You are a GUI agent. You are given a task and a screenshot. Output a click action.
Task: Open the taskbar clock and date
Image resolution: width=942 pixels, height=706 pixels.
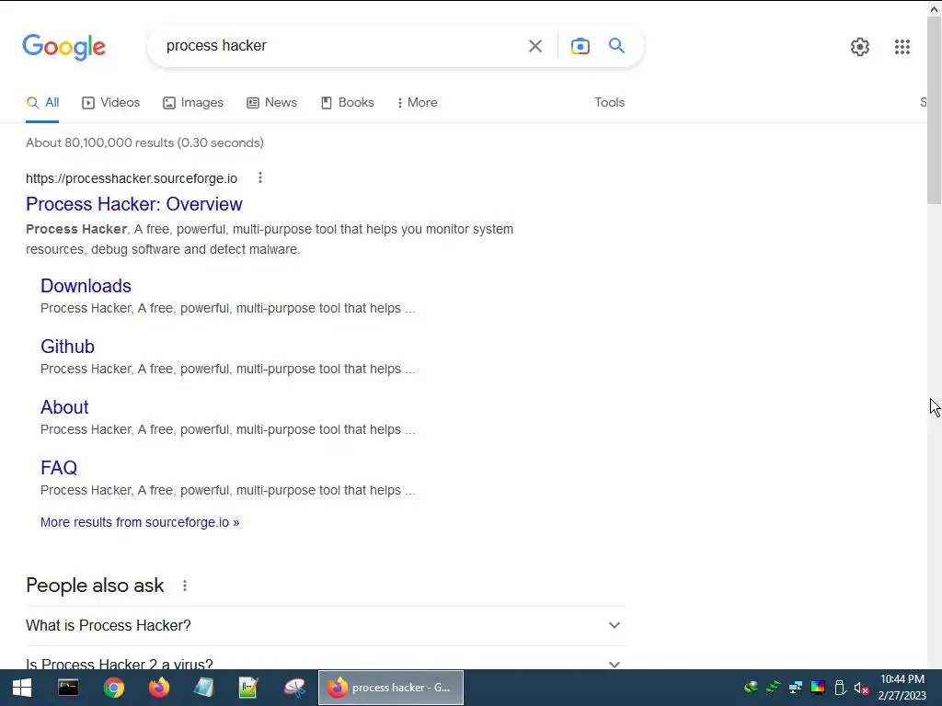pyautogui.click(x=902, y=688)
